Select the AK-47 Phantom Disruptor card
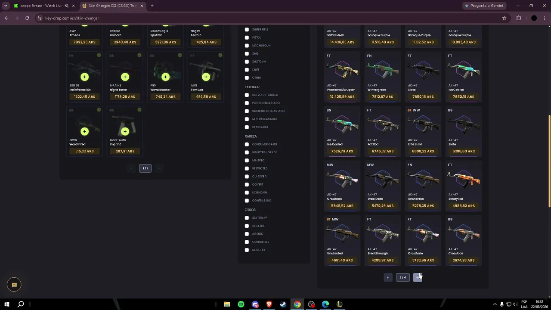This screenshot has width=551, height=310. (x=342, y=77)
